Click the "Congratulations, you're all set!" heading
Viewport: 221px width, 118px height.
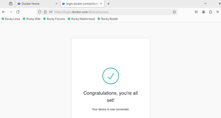click(111, 97)
